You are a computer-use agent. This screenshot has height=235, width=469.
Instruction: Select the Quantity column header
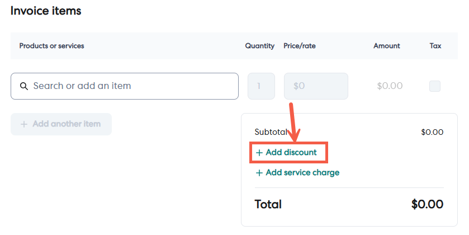click(x=260, y=46)
